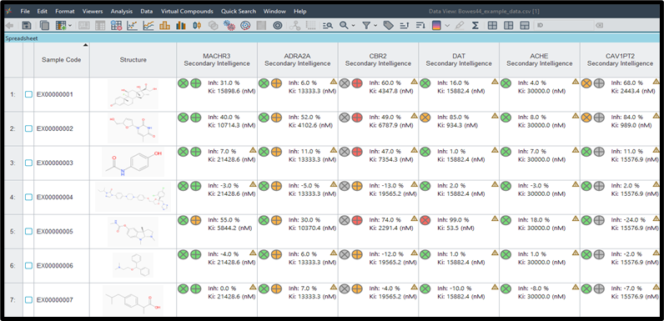Click the MACHR3 Secondary Intelligence header
Image resolution: width=664 pixels, height=321 pixels.
217,60
